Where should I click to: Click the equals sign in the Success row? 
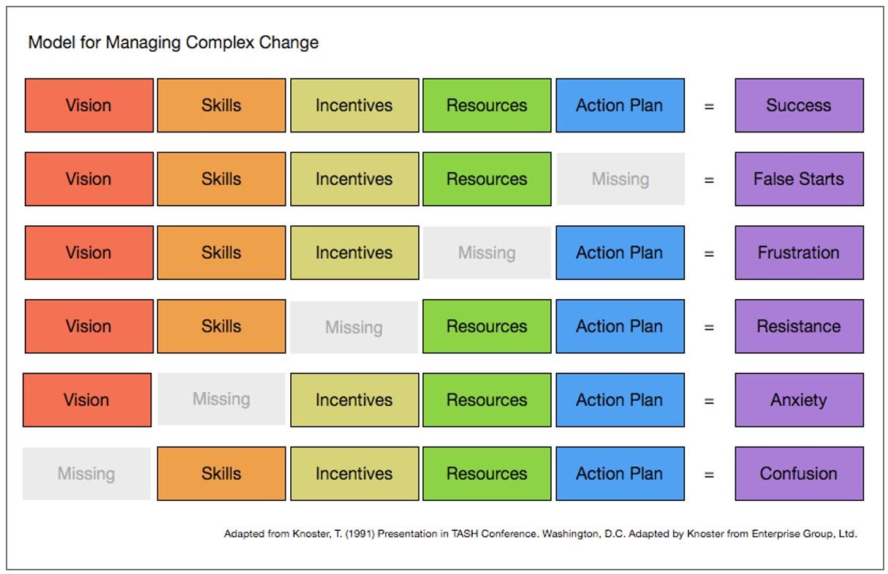pos(709,106)
